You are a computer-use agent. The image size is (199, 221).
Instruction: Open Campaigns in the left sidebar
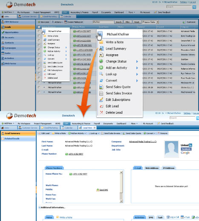tap(18, 48)
